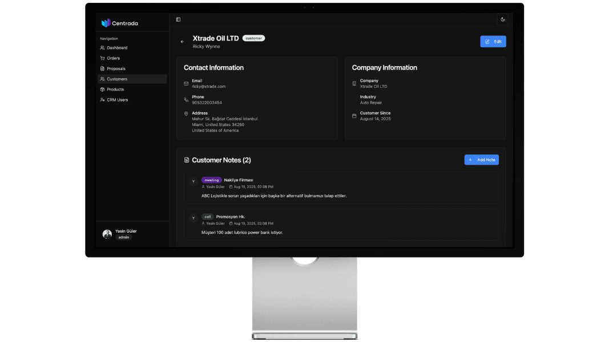Click the email envelope icon
The width and height of the screenshot is (609, 342).
click(x=186, y=84)
